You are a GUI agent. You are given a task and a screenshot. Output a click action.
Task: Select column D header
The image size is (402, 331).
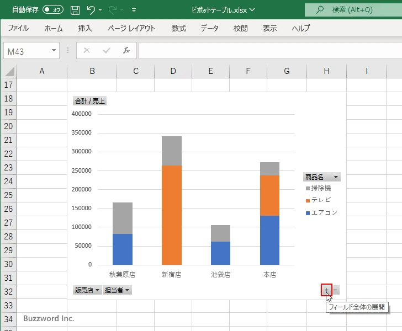tap(173, 71)
